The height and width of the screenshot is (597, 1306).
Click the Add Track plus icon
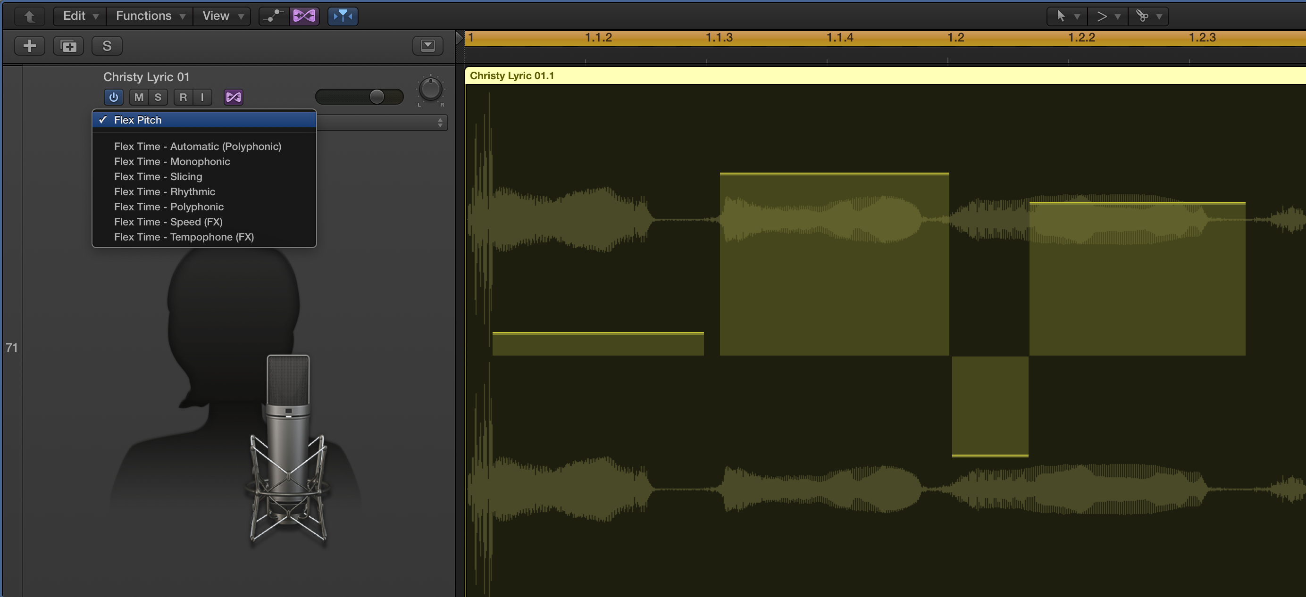[29, 46]
